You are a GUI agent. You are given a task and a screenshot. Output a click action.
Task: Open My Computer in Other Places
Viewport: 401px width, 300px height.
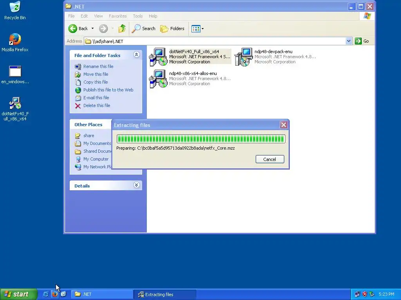pyautogui.click(x=96, y=159)
